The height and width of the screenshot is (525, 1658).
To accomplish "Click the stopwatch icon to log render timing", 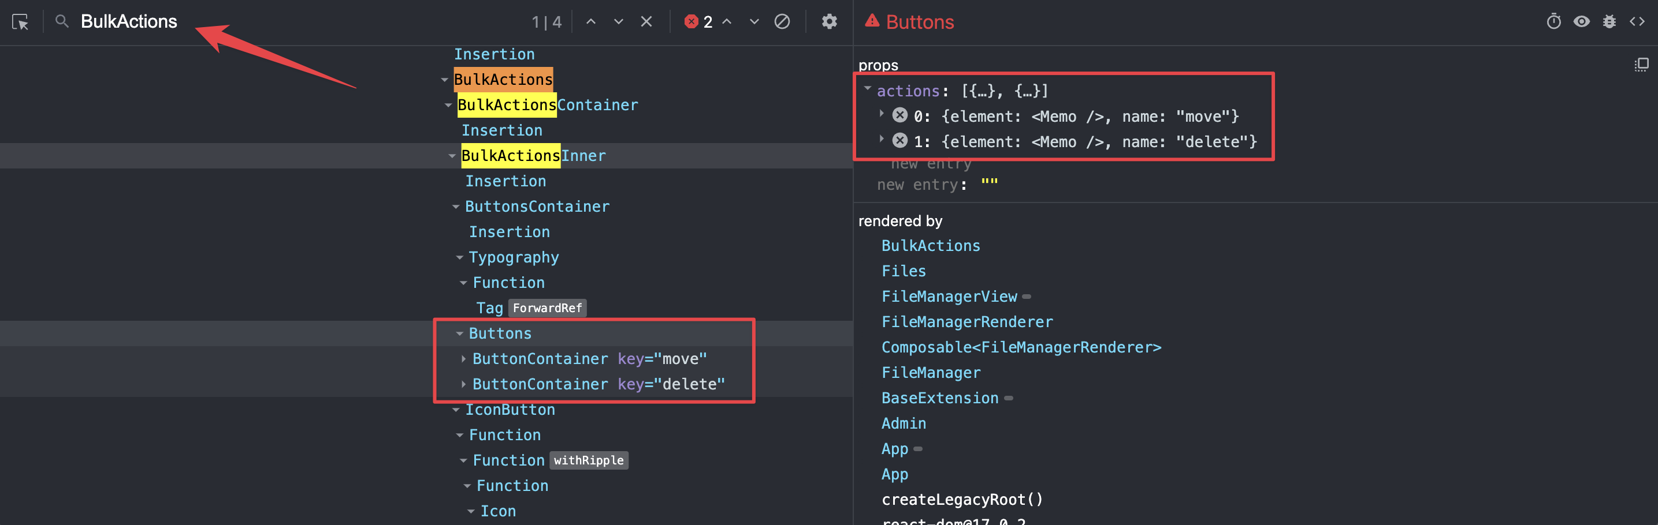I will click(1554, 21).
